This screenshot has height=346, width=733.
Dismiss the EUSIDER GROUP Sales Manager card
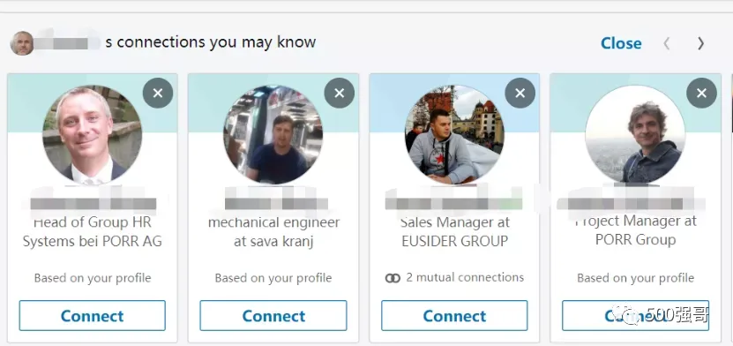coord(520,93)
